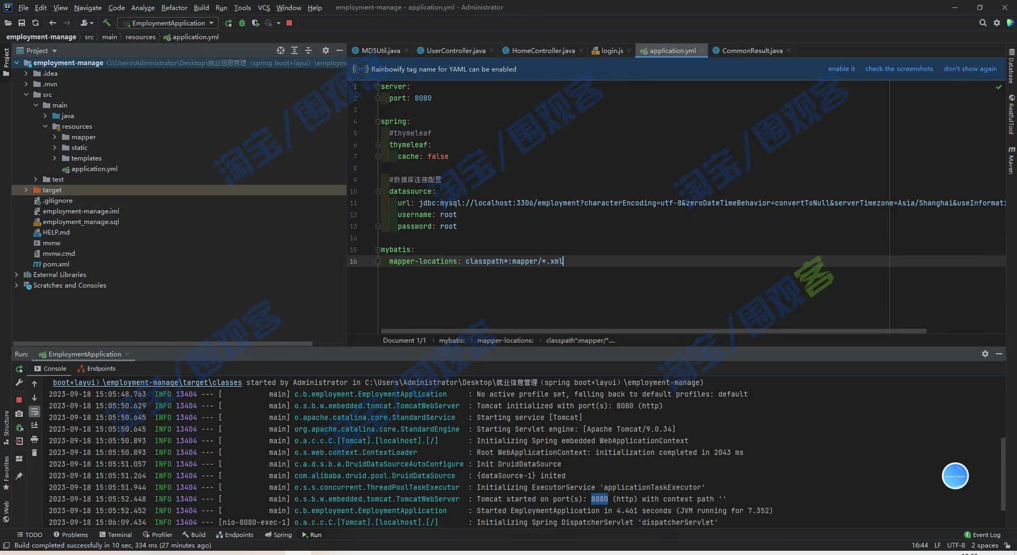Screen dimensions: 1017x555
Task: Select opened file locator target icon in Project panel
Action: point(281,50)
